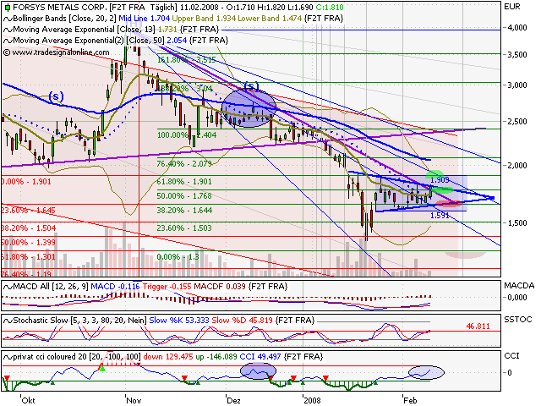
Task: Click the green 76.40% - 2.079 Fibonacci label
Action: (x=184, y=163)
